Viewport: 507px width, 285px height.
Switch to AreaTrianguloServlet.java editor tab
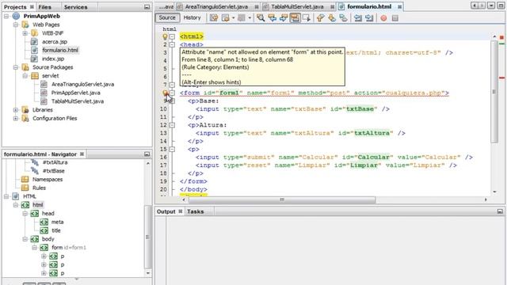216,6
